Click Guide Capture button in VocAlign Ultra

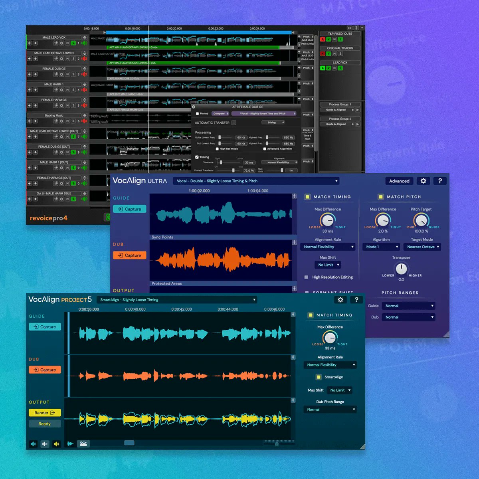tap(130, 209)
